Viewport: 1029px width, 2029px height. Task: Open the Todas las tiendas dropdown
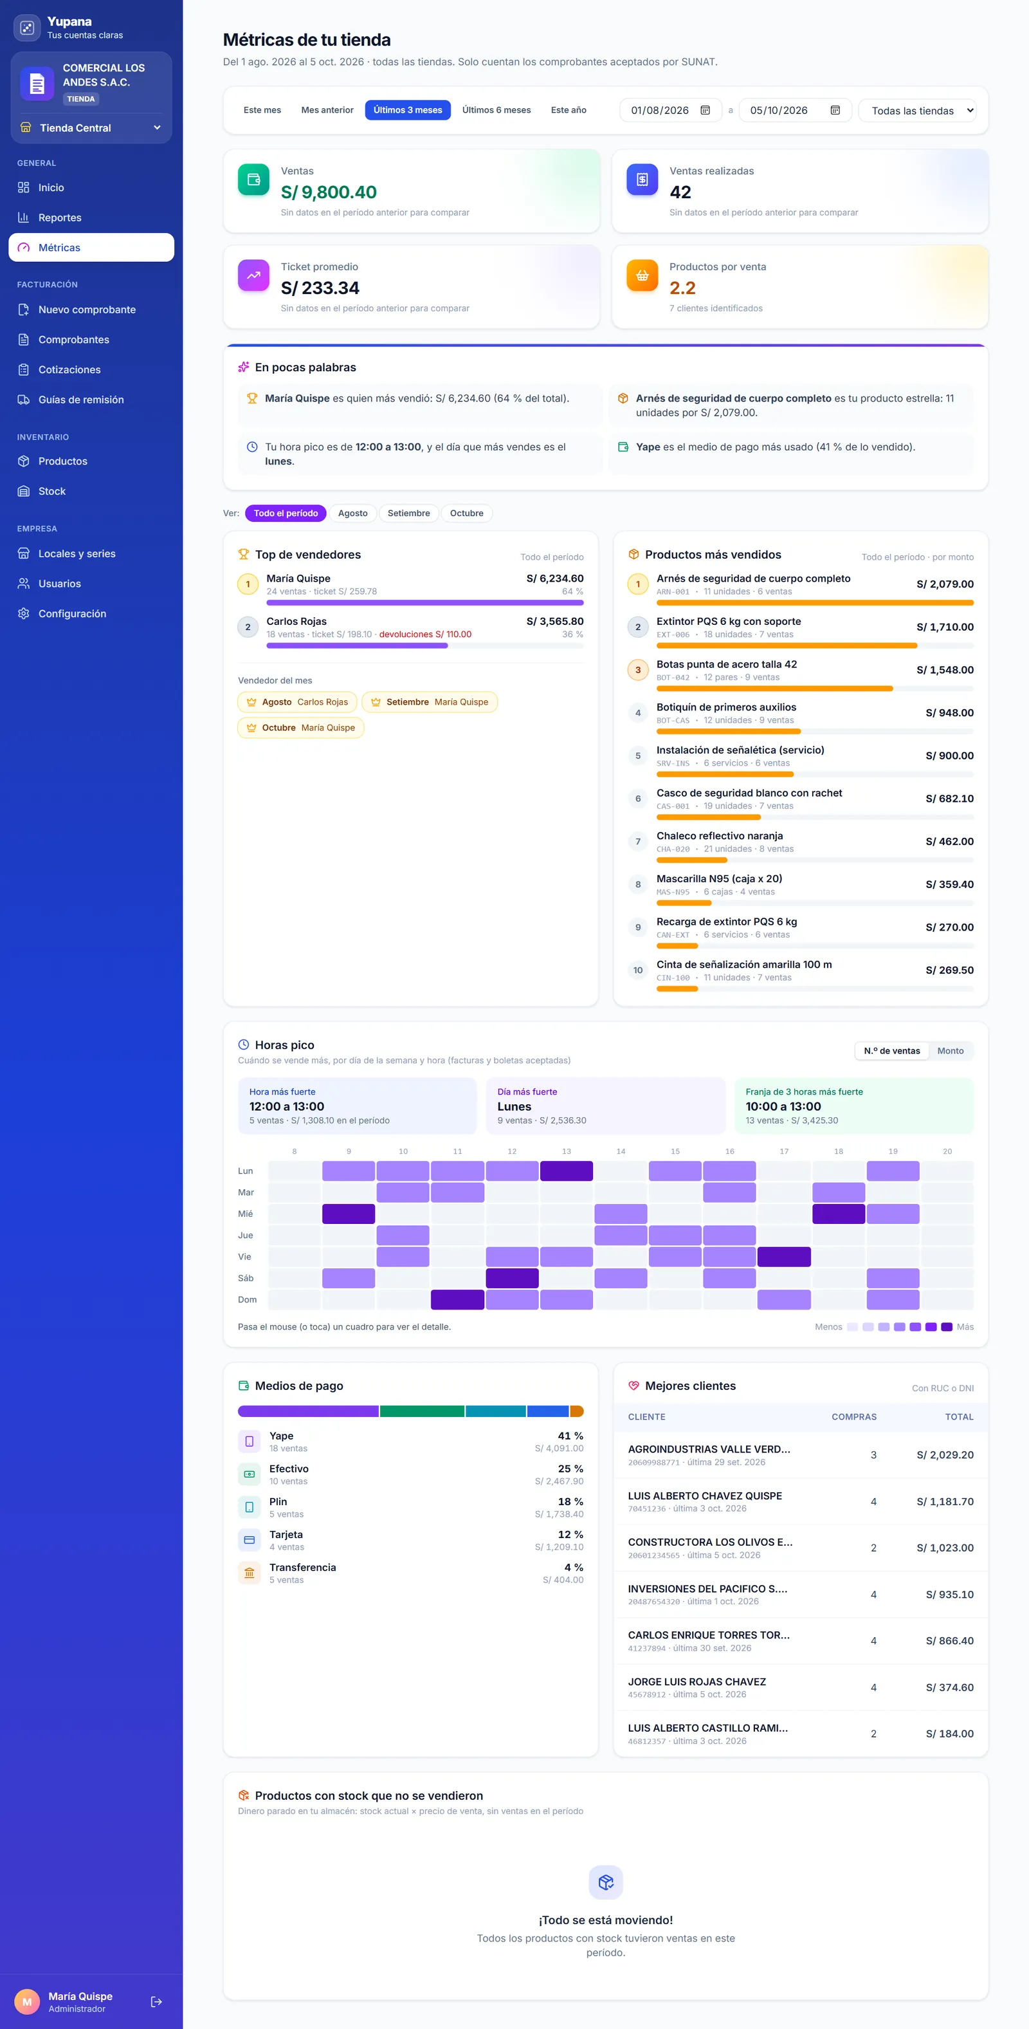[x=917, y=110]
